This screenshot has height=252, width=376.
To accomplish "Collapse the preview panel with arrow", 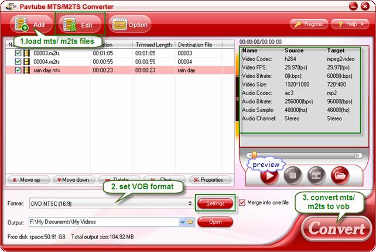I will pyautogui.click(x=237, y=98).
